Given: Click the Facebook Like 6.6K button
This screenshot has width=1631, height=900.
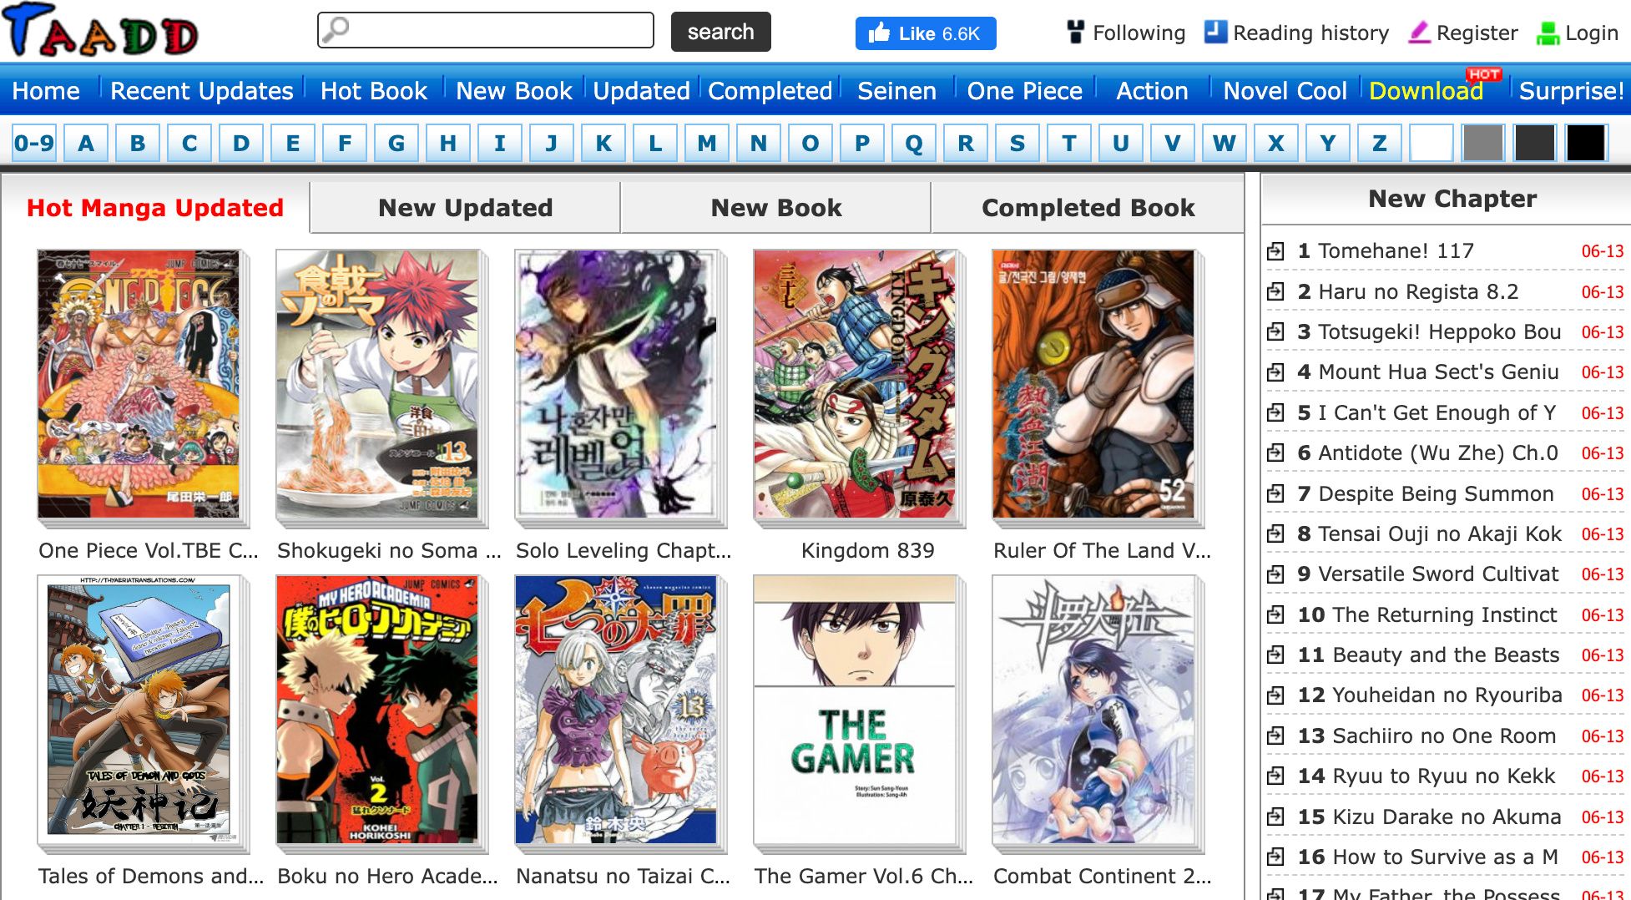Looking at the screenshot, I should point(925,34).
